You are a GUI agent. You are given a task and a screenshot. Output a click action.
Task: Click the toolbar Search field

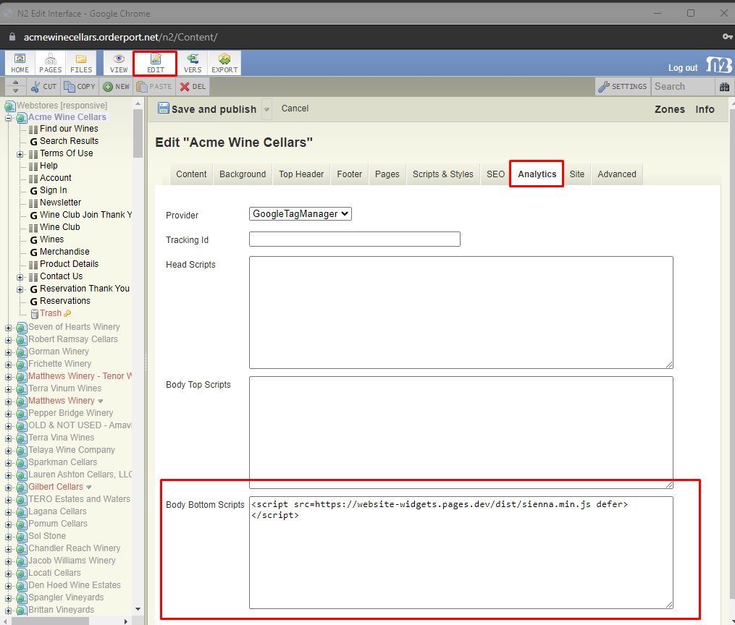pos(684,87)
